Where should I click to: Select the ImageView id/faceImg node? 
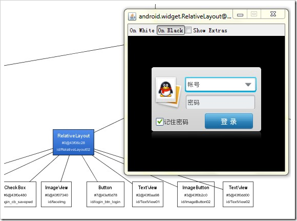[x=56, y=194]
